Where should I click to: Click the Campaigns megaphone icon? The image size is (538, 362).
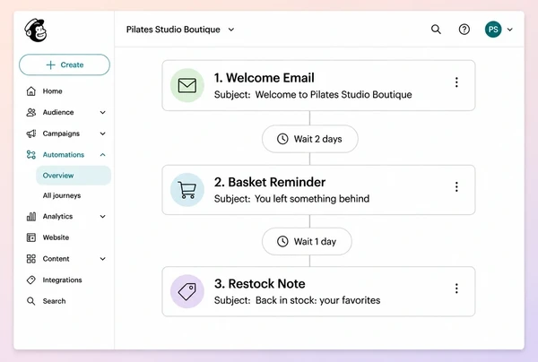pyautogui.click(x=31, y=134)
